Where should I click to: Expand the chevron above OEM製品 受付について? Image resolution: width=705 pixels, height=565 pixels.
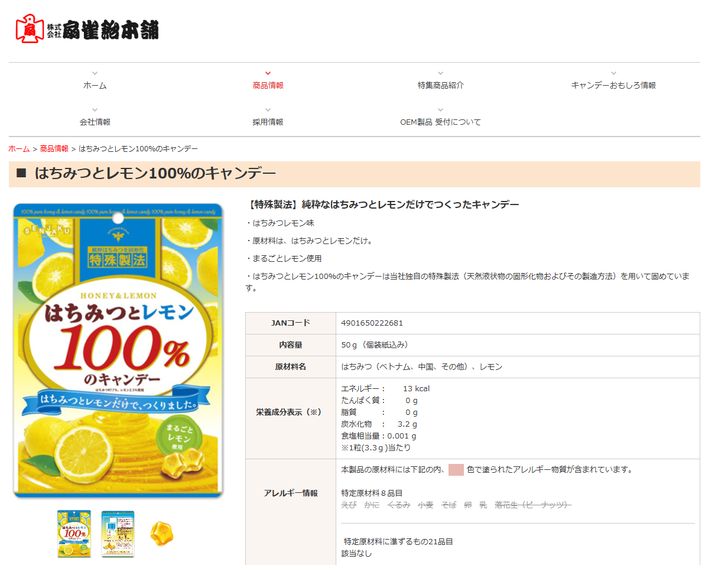click(441, 110)
